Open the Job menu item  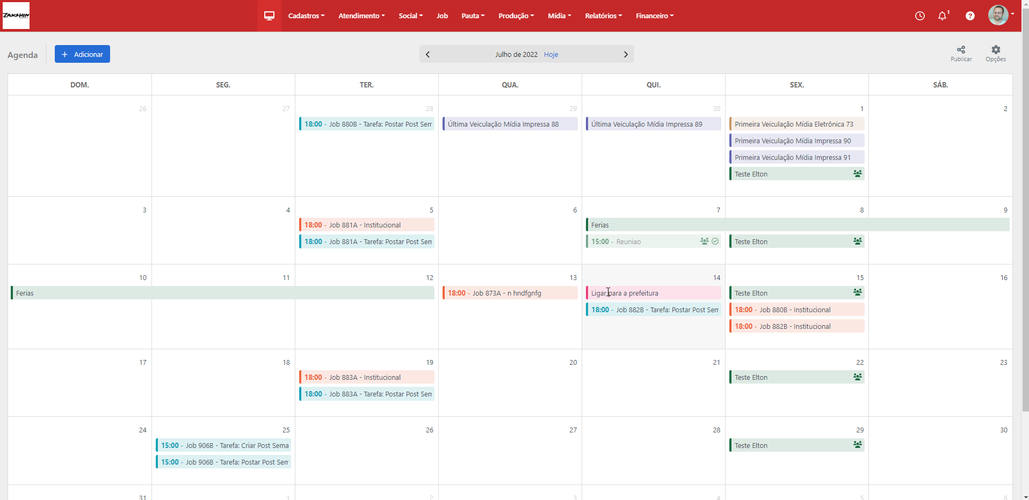click(x=442, y=16)
